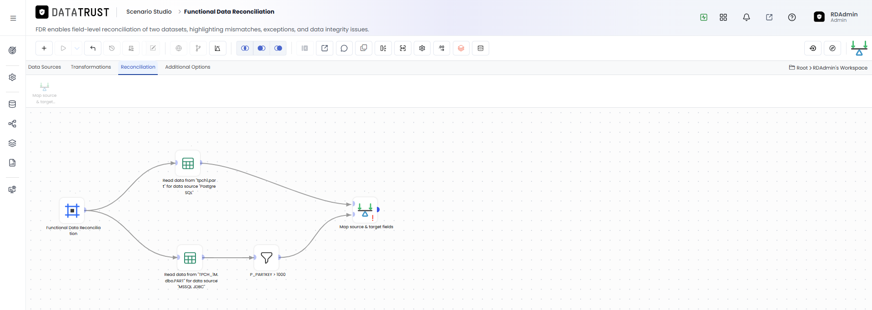Viewport: 872px width, 310px height.
Task: Open the help question mark icon
Action: [792, 17]
